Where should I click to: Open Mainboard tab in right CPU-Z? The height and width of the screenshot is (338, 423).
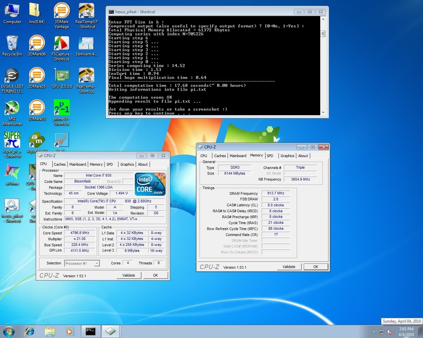pyautogui.click(x=238, y=156)
